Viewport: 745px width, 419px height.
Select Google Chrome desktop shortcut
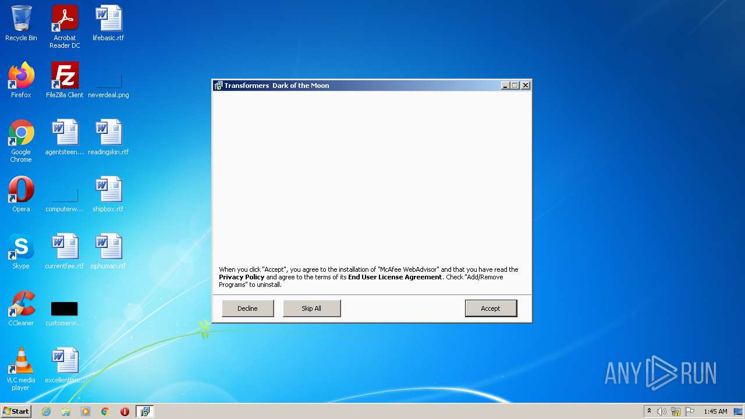click(x=21, y=141)
